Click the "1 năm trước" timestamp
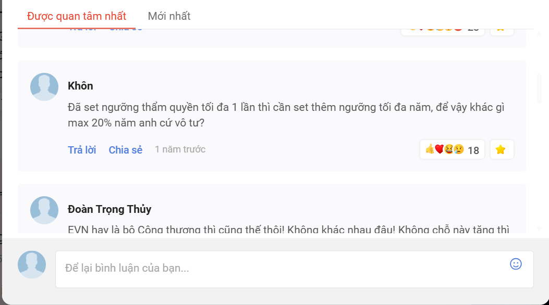Viewport: 549px width, 305px height. pos(180,150)
